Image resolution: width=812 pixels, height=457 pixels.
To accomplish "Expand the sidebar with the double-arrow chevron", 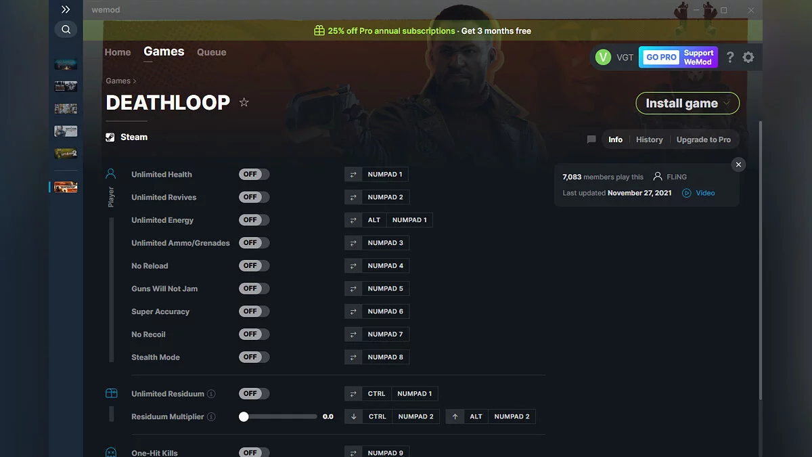I will (x=66, y=9).
